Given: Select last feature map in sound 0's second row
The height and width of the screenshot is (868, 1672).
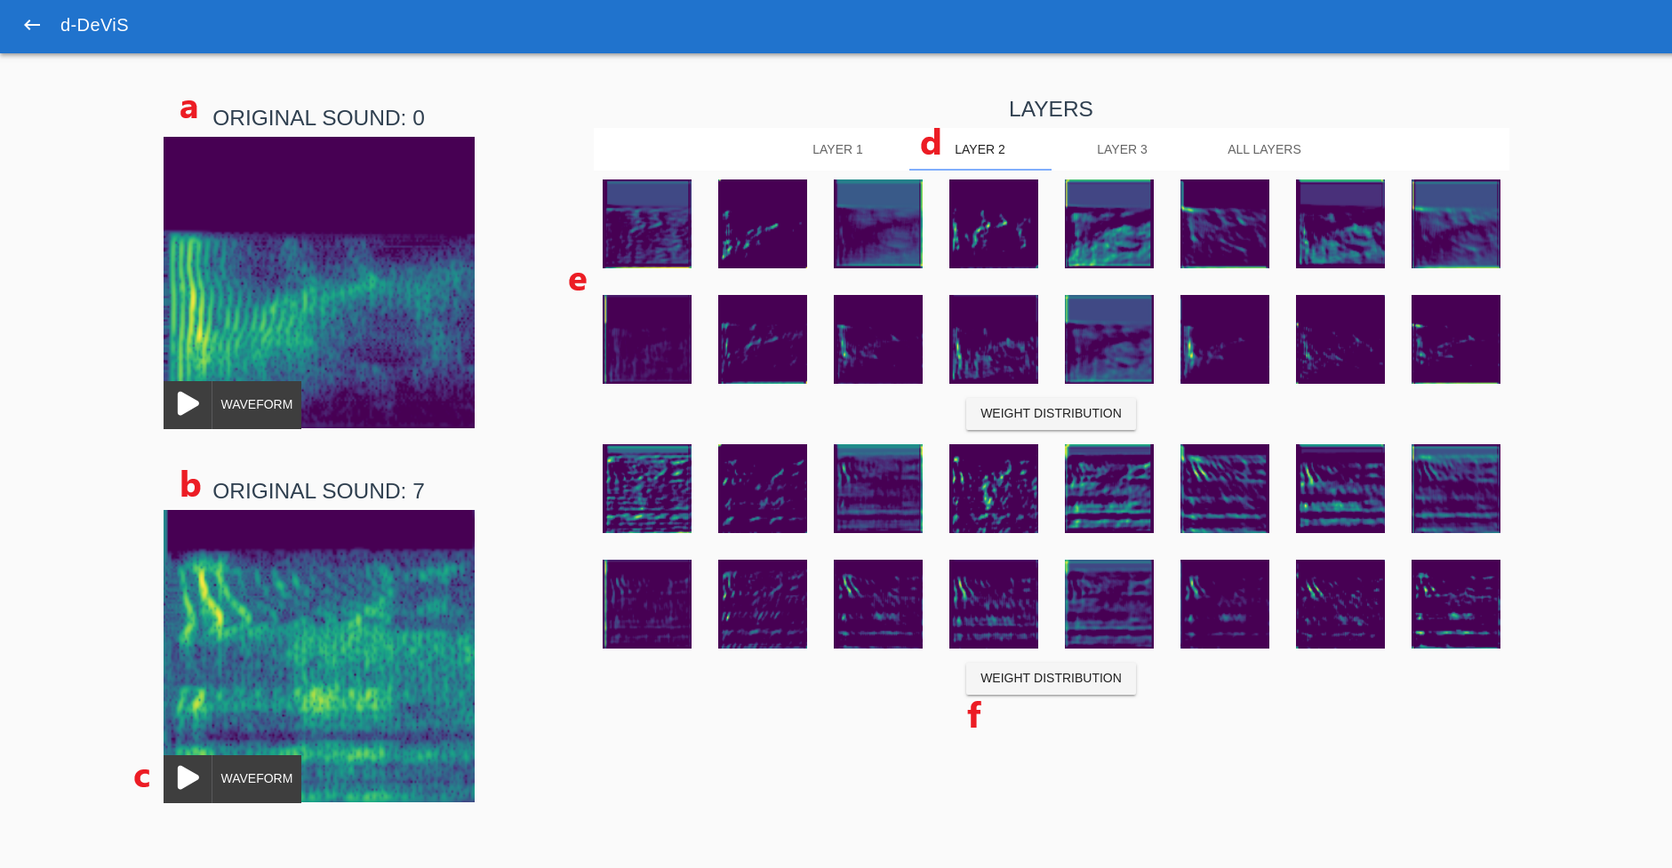Looking at the screenshot, I should point(1456,339).
